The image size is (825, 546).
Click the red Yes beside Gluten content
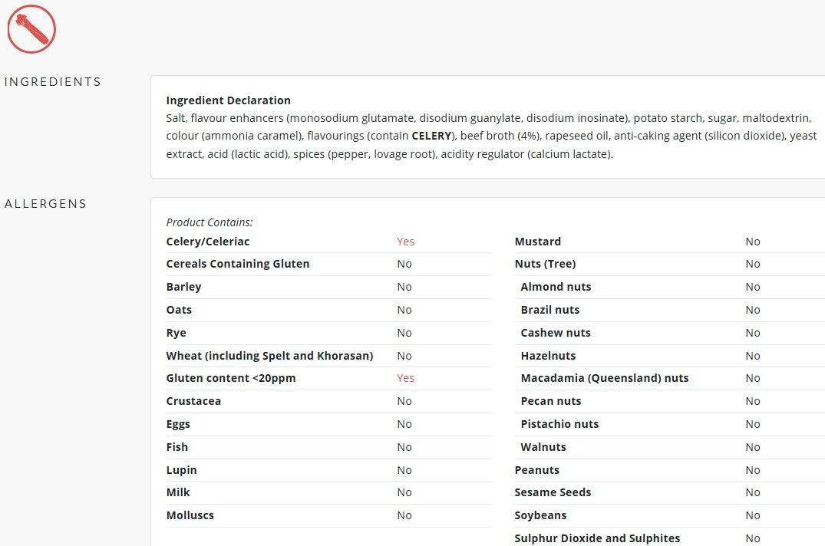[x=405, y=378]
